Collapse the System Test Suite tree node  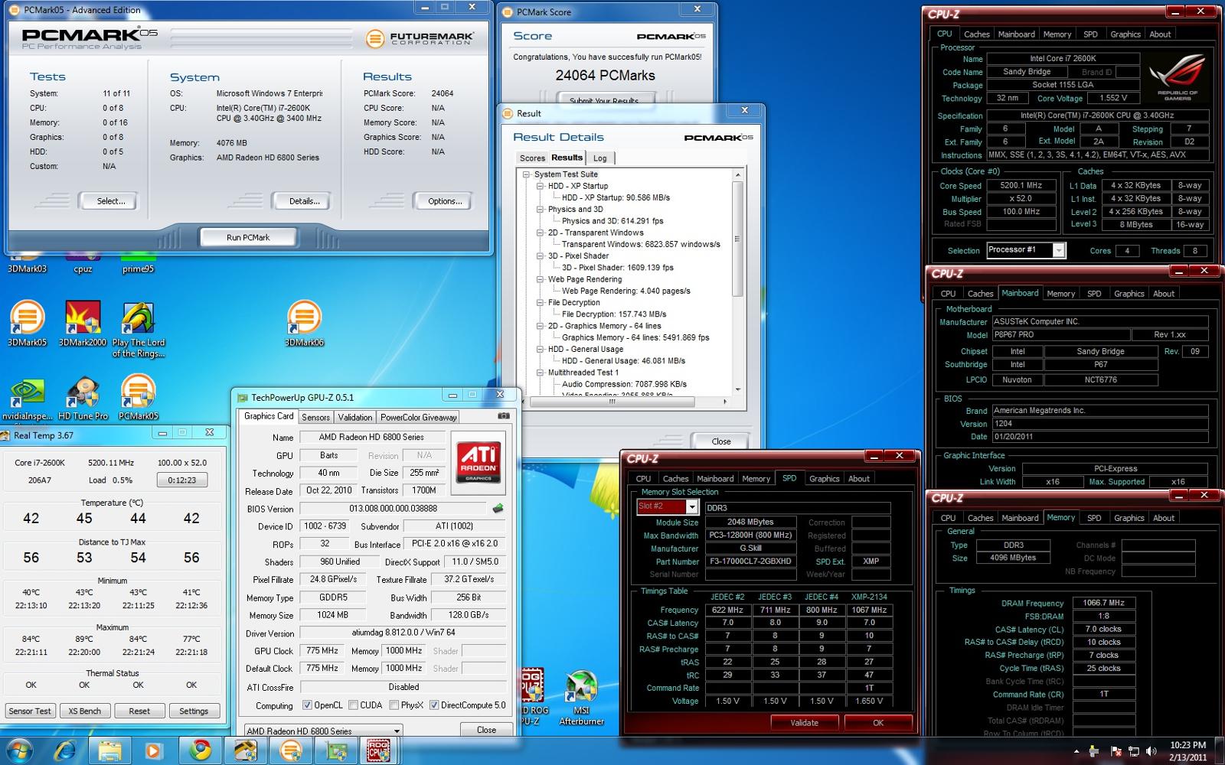coord(526,174)
